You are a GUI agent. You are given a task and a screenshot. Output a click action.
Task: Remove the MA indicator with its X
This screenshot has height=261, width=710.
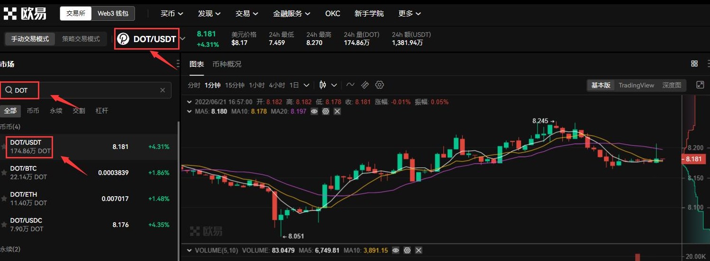[x=337, y=111]
